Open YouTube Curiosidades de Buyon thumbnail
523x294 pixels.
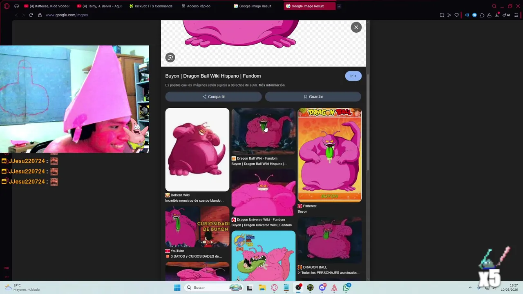click(197, 227)
